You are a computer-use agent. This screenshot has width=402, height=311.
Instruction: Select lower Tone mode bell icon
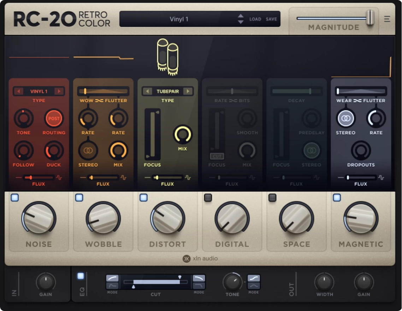[254, 286]
